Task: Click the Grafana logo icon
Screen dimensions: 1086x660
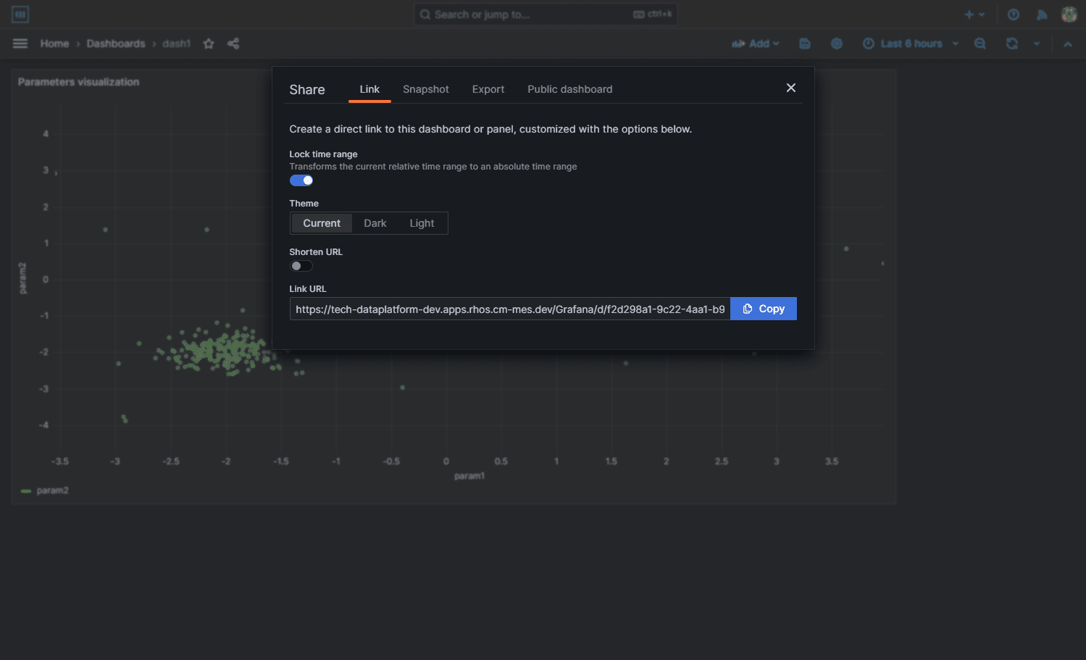Action: tap(20, 14)
